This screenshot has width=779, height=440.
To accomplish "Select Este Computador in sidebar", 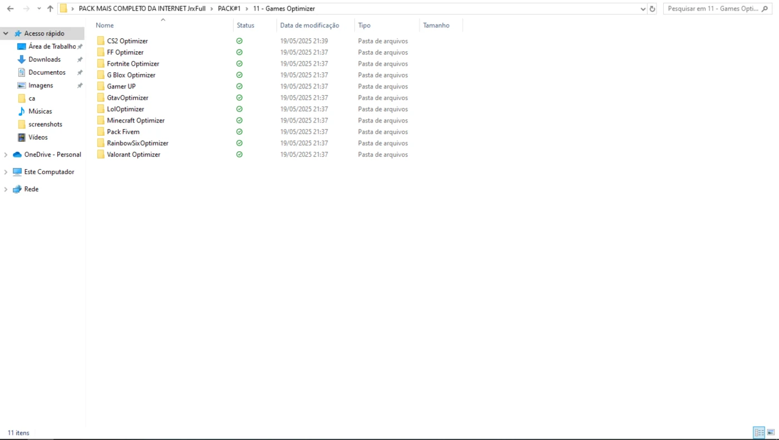I will [x=49, y=172].
